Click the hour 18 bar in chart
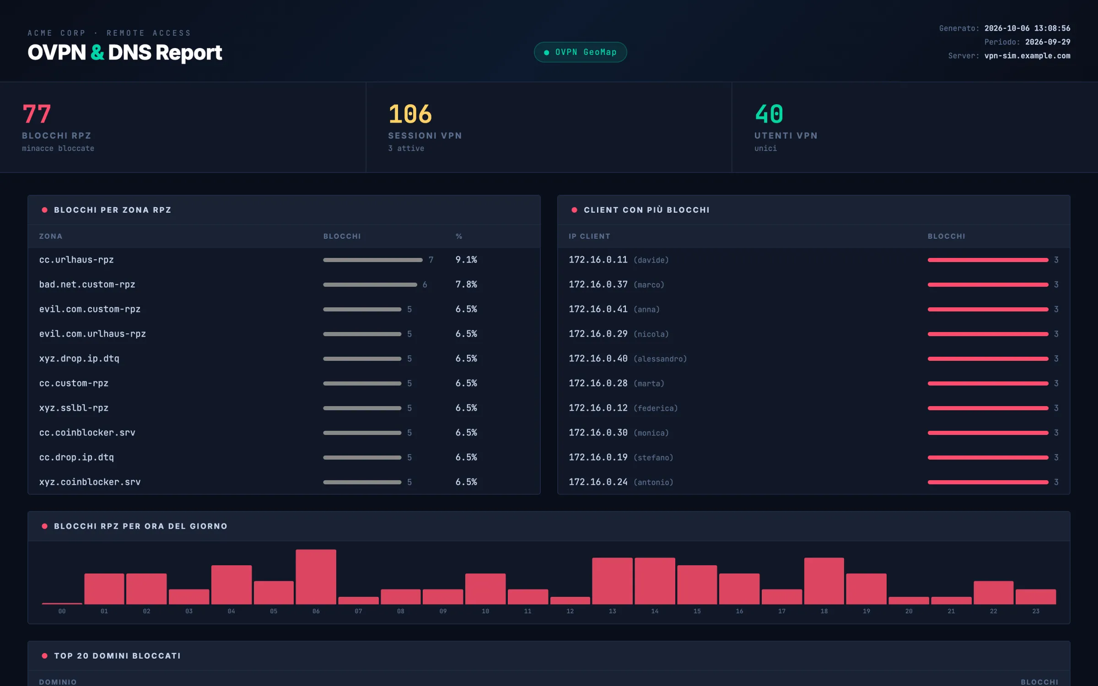 (824, 581)
